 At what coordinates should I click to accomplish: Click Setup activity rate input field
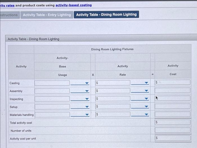[x=113, y=106]
